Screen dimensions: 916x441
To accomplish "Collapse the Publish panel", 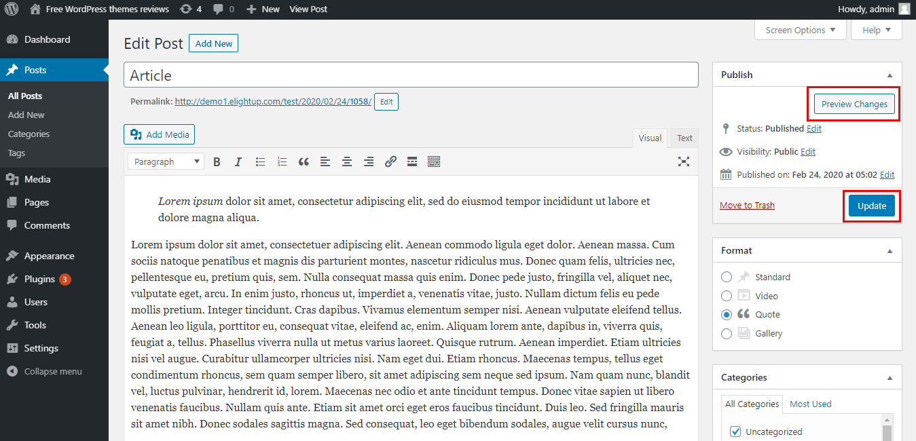I will [890, 74].
